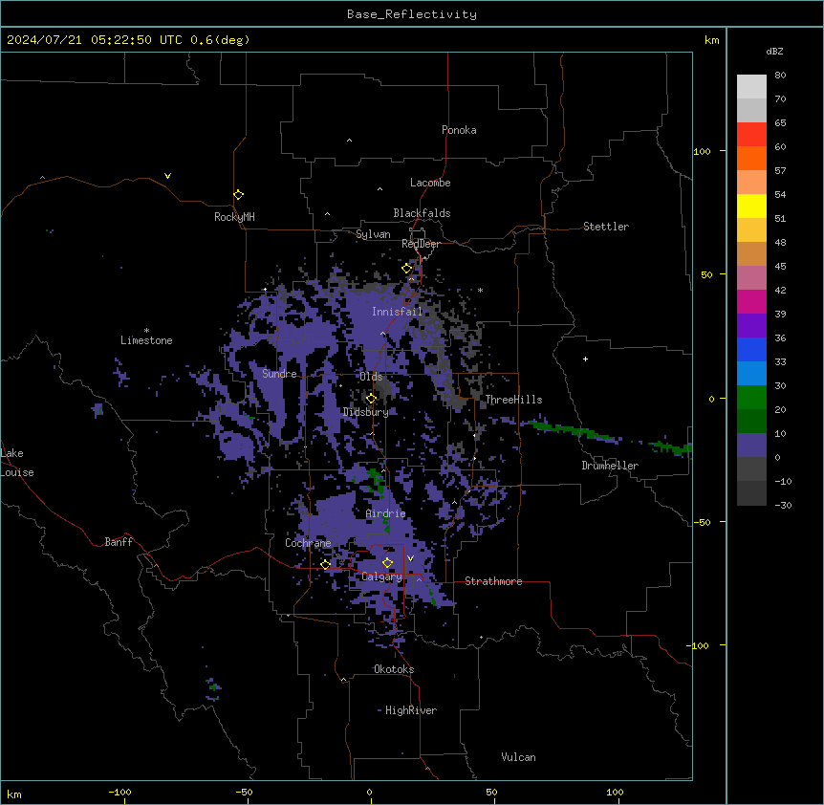
Task: Pick the red 60-65 dBZ legend swatch
Action: click(751, 134)
